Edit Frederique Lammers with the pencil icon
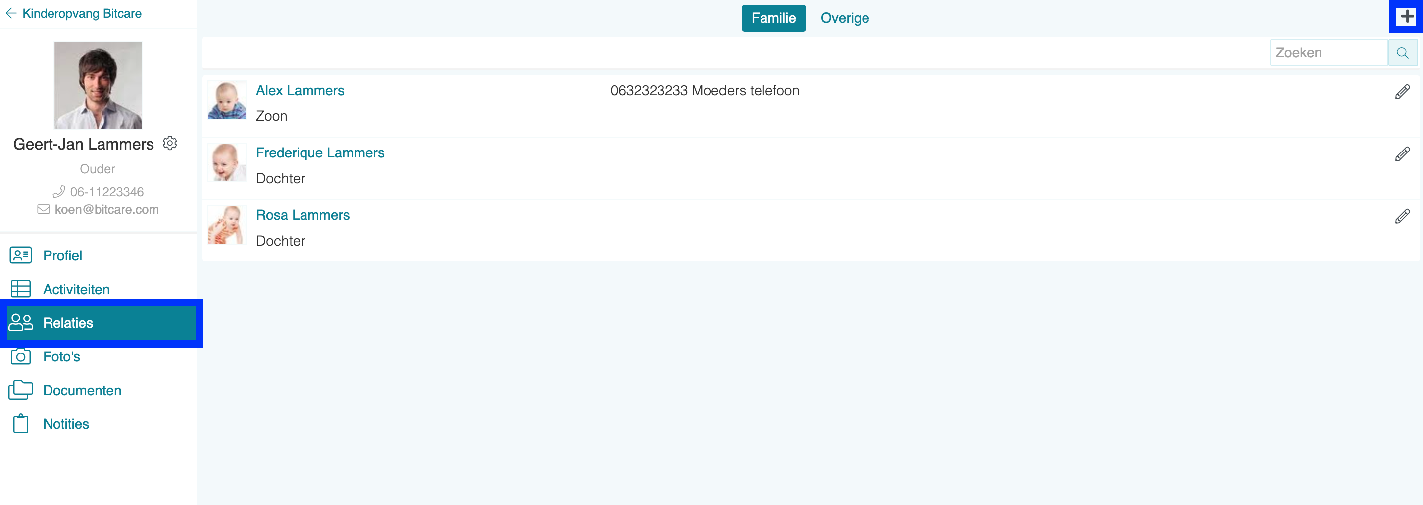Viewport: 1423px width, 505px height. (x=1402, y=154)
